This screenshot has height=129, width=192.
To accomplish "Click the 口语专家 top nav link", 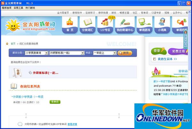I will [x=156, y=13].
